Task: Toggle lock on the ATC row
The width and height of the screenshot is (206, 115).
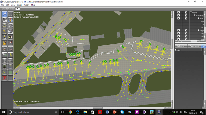Action: coord(178,18)
